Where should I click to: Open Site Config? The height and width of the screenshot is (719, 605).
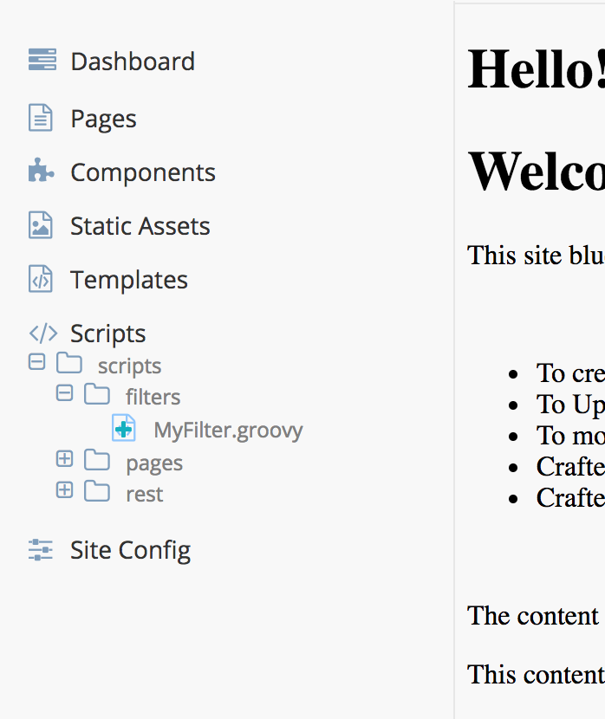pos(131,550)
